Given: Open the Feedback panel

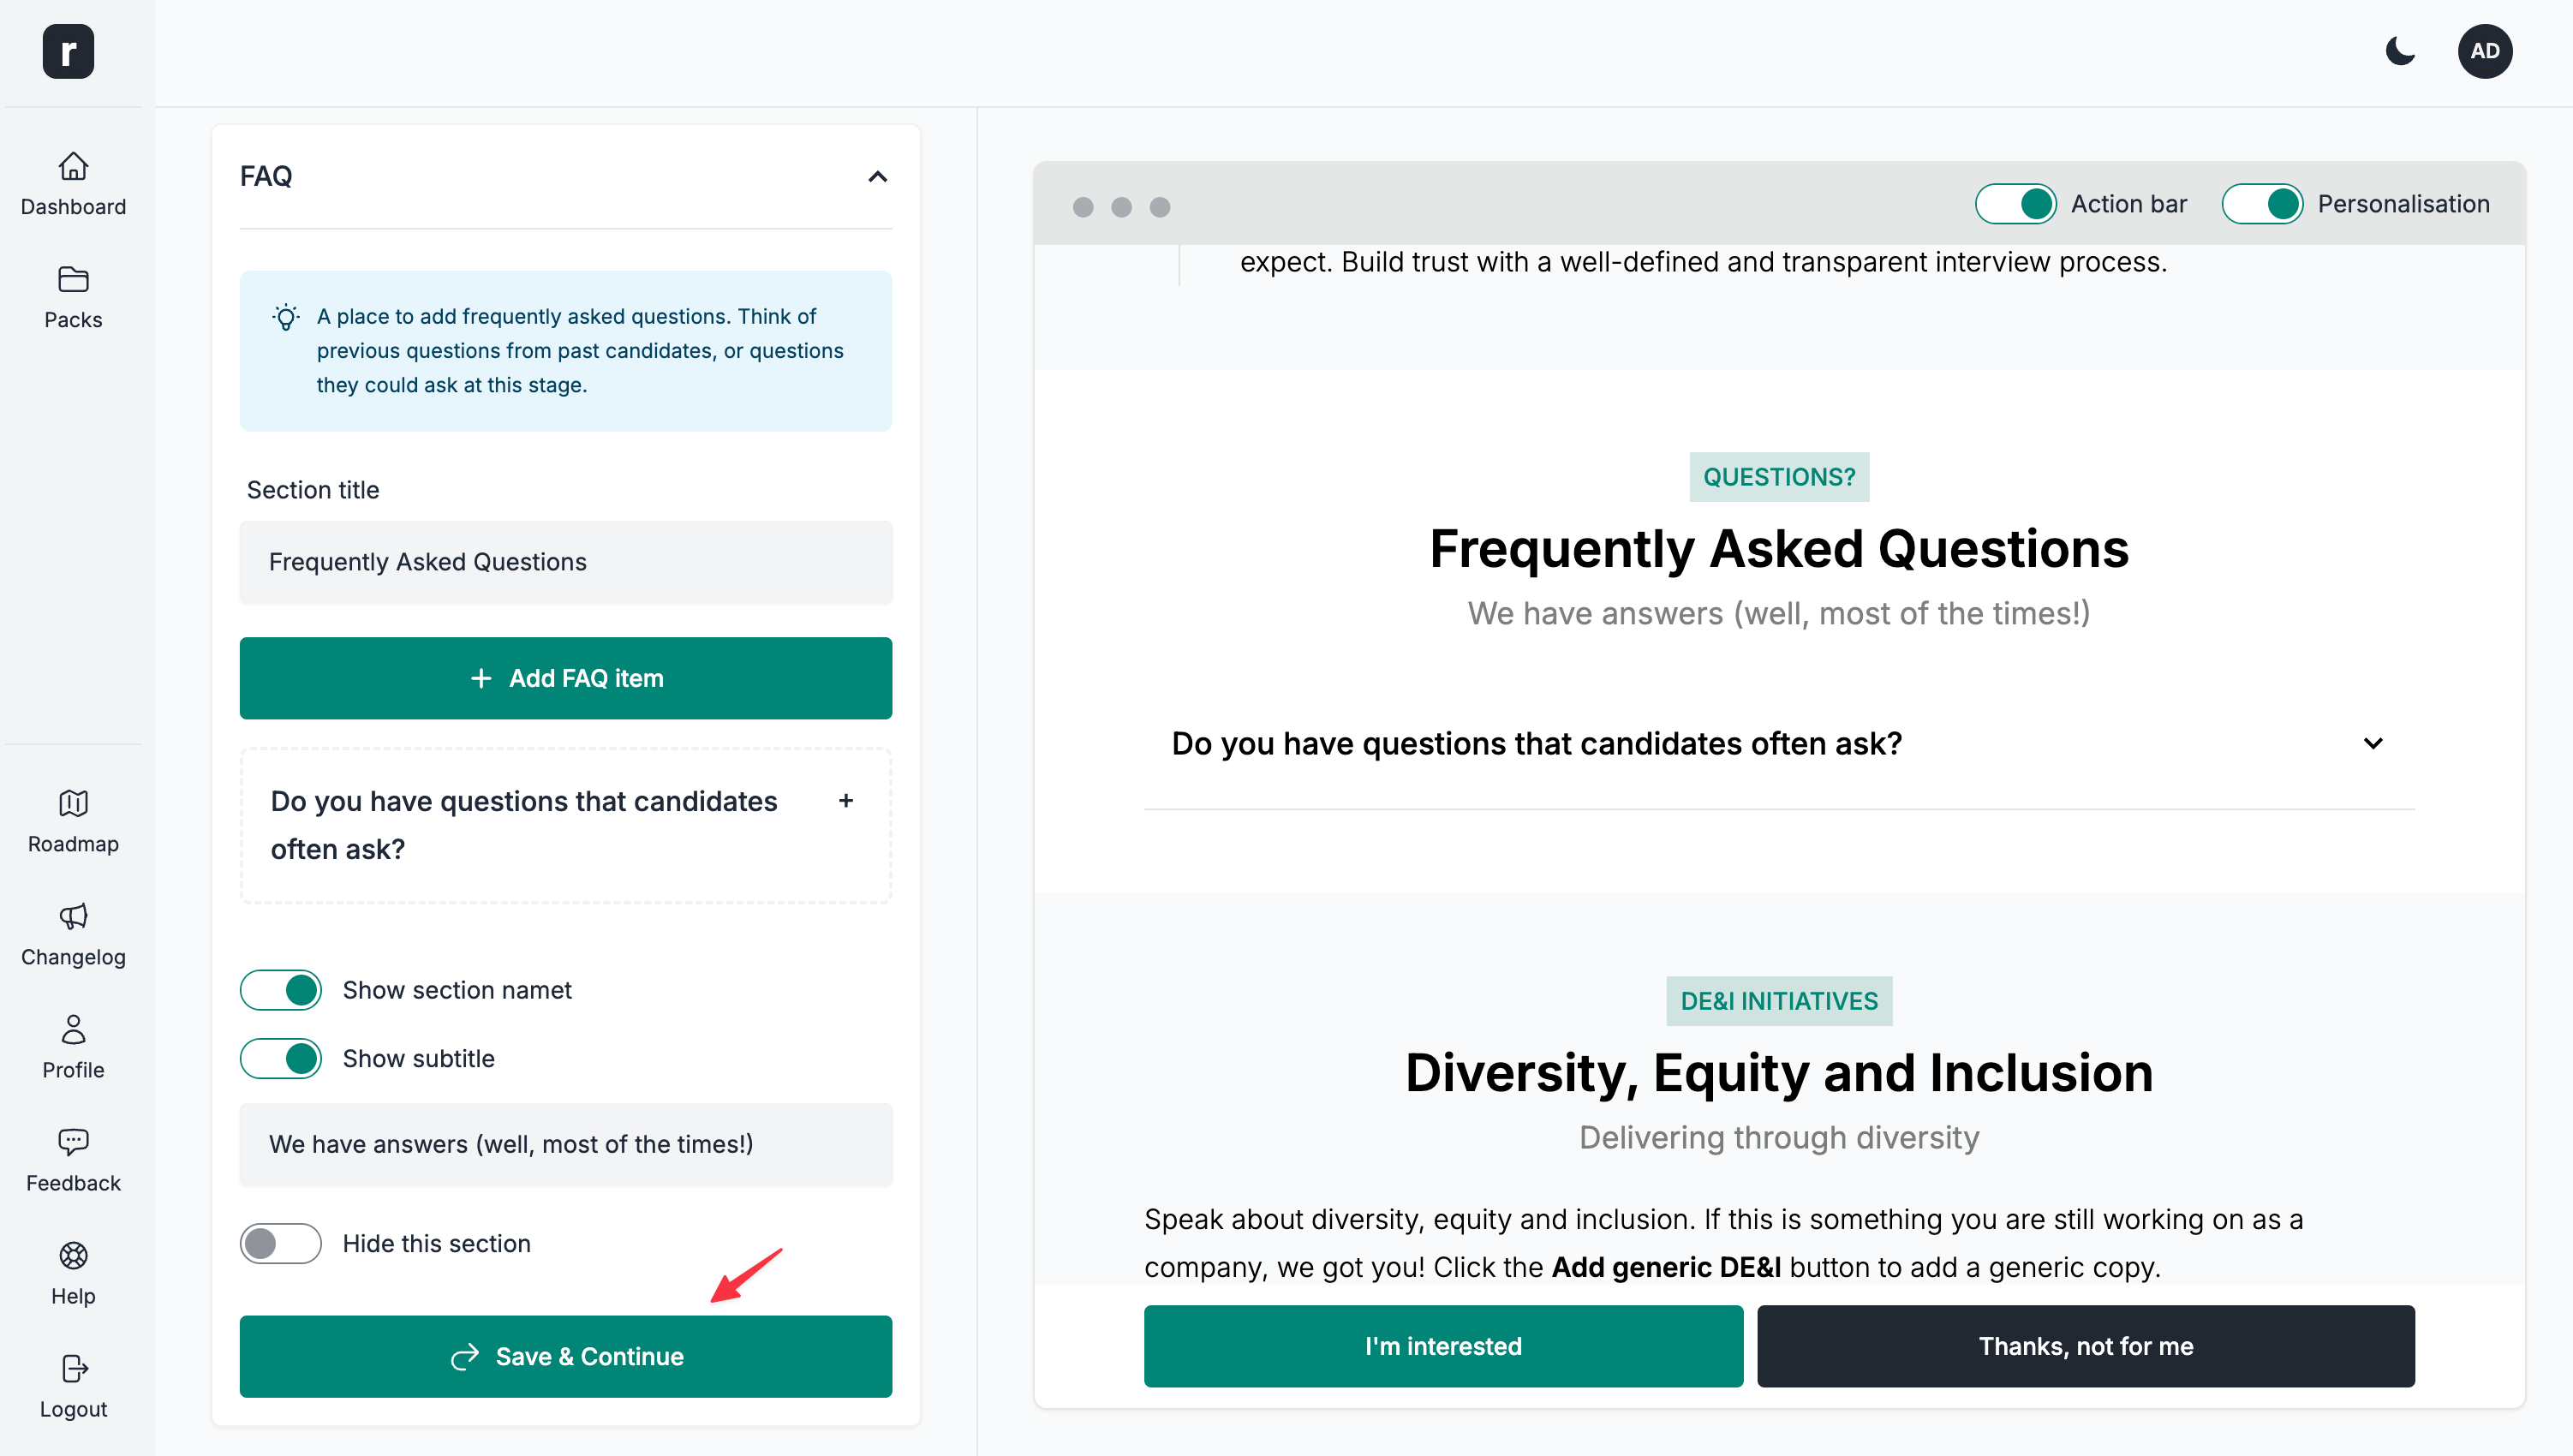Looking at the screenshot, I should tap(73, 1160).
